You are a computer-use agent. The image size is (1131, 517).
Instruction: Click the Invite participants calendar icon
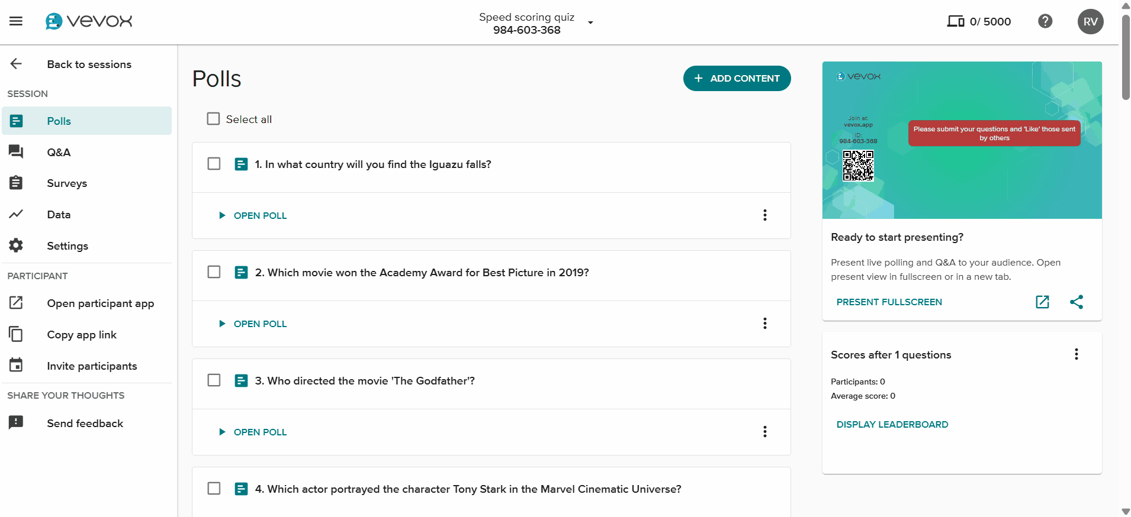[16, 365]
